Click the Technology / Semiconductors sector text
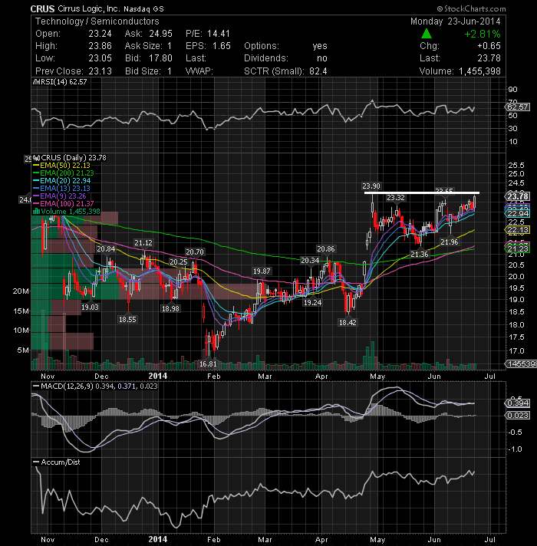Image resolution: width=537 pixels, height=546 pixels. tap(97, 21)
